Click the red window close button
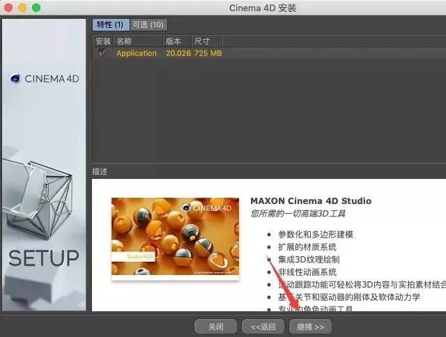Image resolution: width=446 pixels, height=337 pixels. point(8,8)
